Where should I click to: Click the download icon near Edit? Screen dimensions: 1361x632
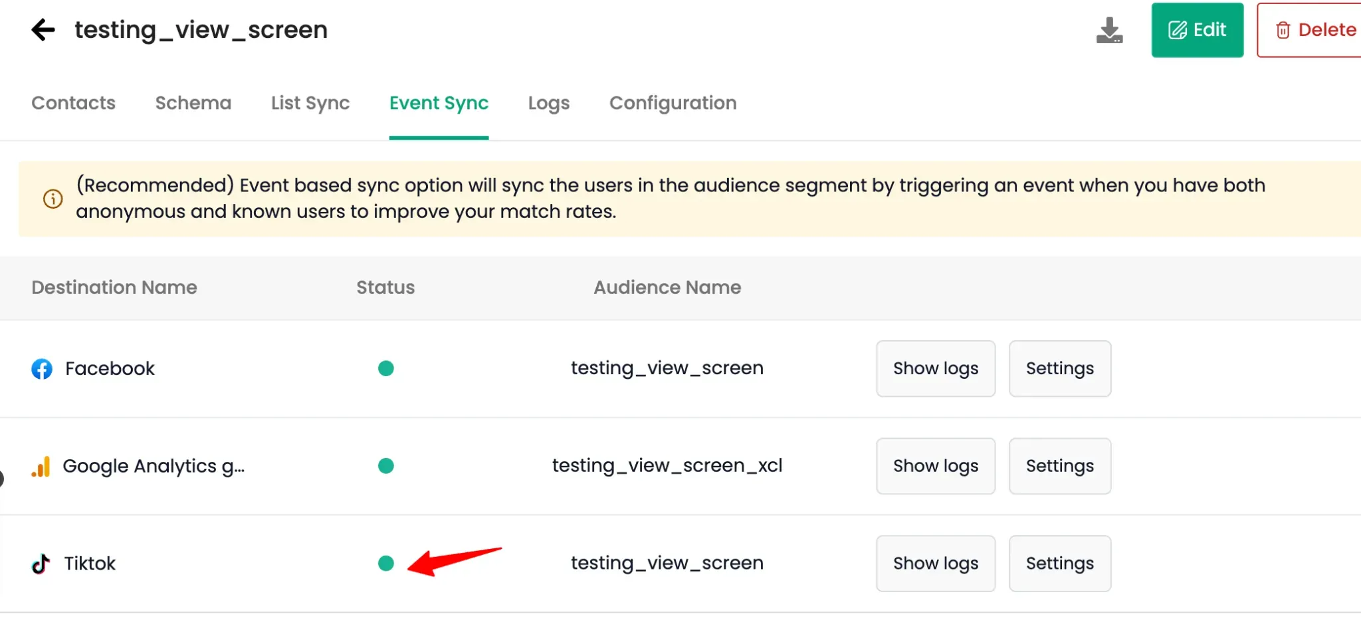(1109, 30)
